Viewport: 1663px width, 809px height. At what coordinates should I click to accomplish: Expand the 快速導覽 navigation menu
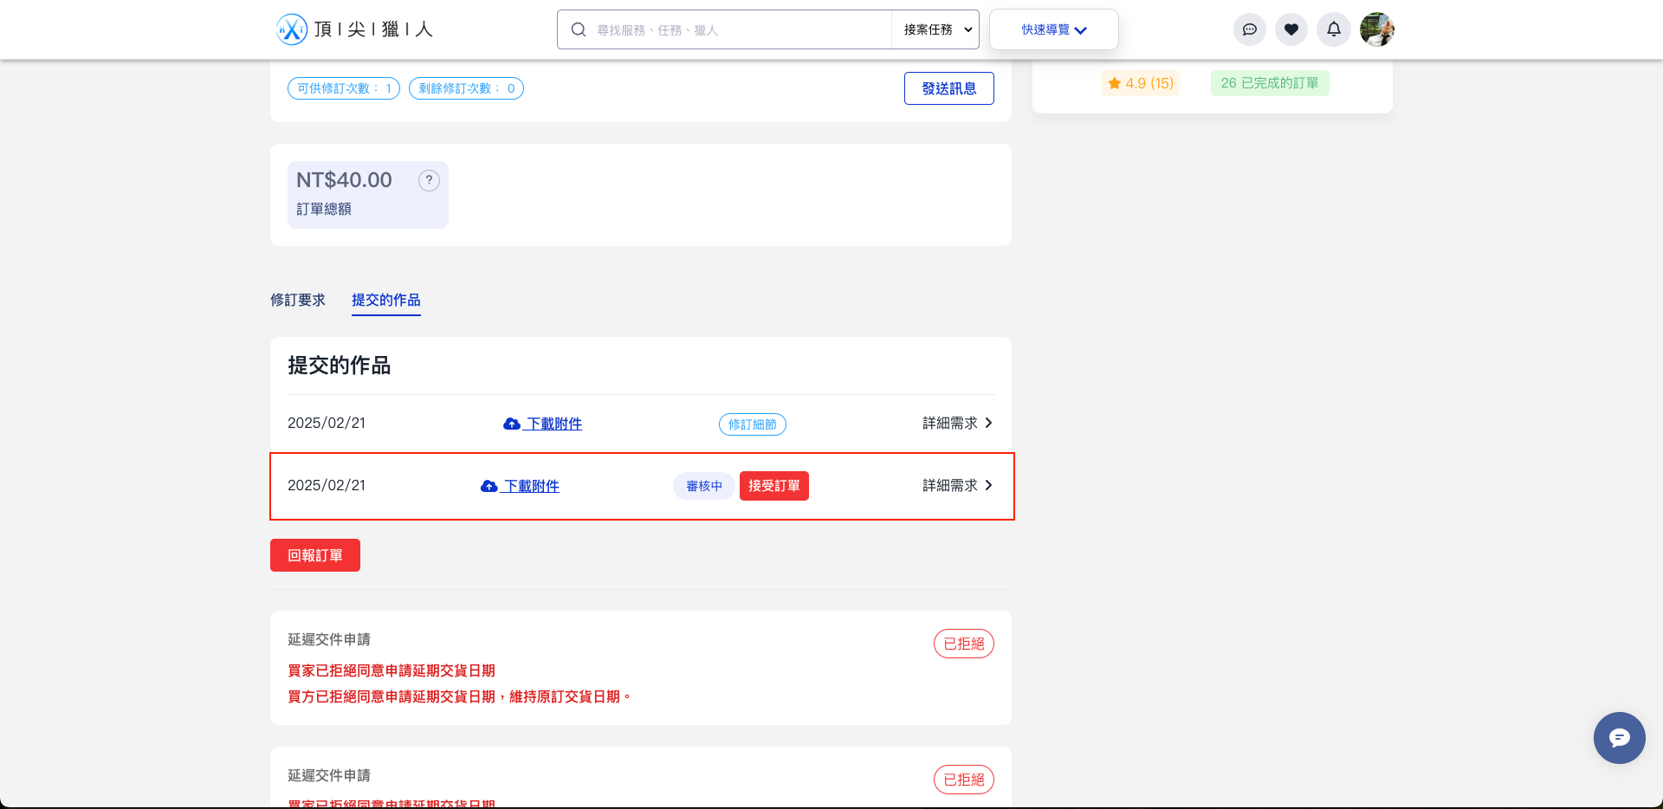[x=1053, y=29]
